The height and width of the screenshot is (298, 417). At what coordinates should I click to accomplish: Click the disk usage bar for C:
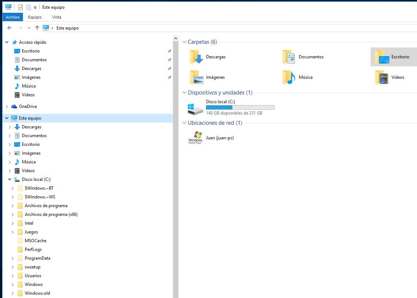240,108
